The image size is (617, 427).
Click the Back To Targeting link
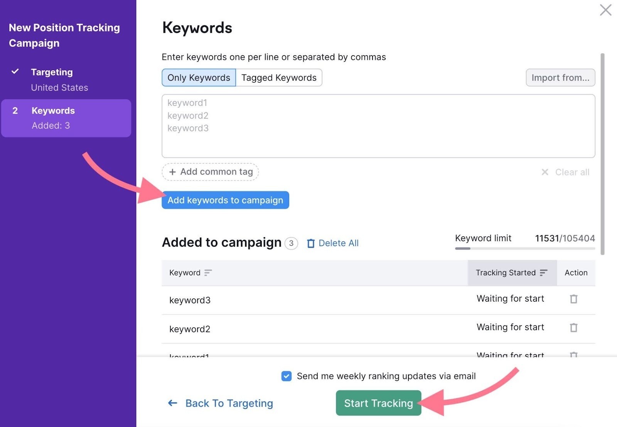229,403
